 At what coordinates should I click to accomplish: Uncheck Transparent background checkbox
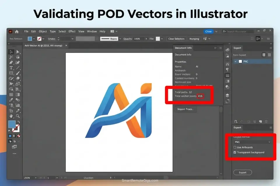click(x=235, y=152)
